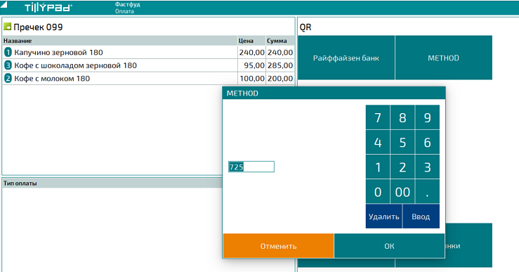Click the Tillypad logo in header

click(x=48, y=7)
